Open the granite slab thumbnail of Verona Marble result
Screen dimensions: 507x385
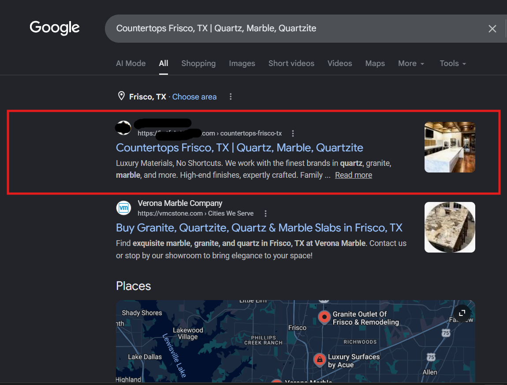pyautogui.click(x=449, y=227)
